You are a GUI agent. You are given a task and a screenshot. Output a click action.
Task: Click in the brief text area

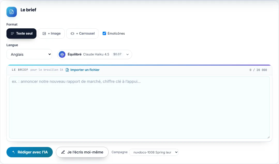click(139, 108)
